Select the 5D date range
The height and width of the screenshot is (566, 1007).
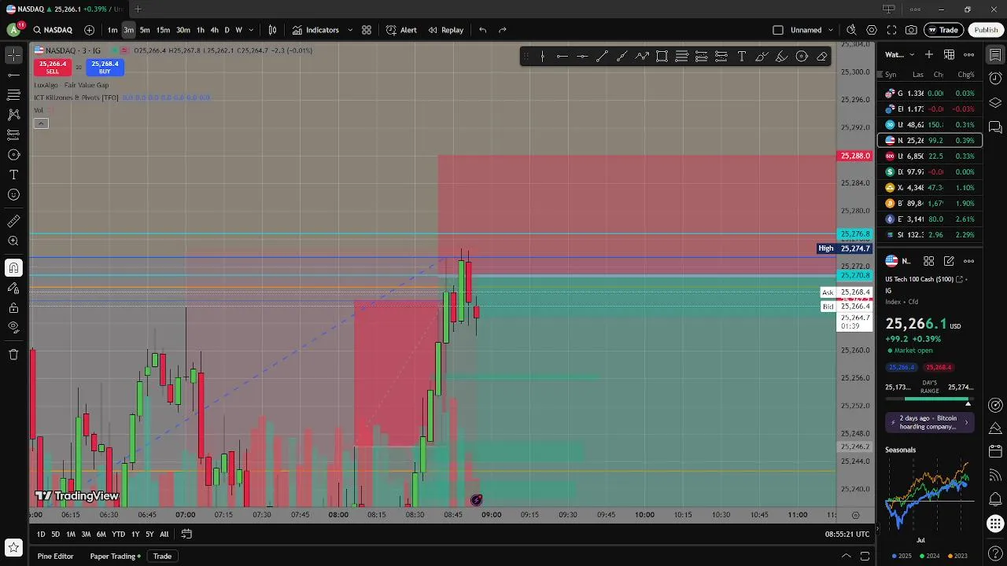click(x=55, y=535)
